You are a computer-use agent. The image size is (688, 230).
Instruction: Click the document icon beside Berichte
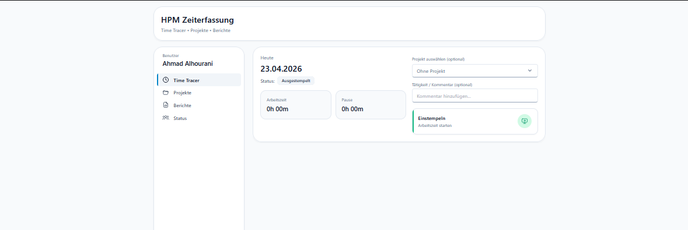[x=165, y=105]
